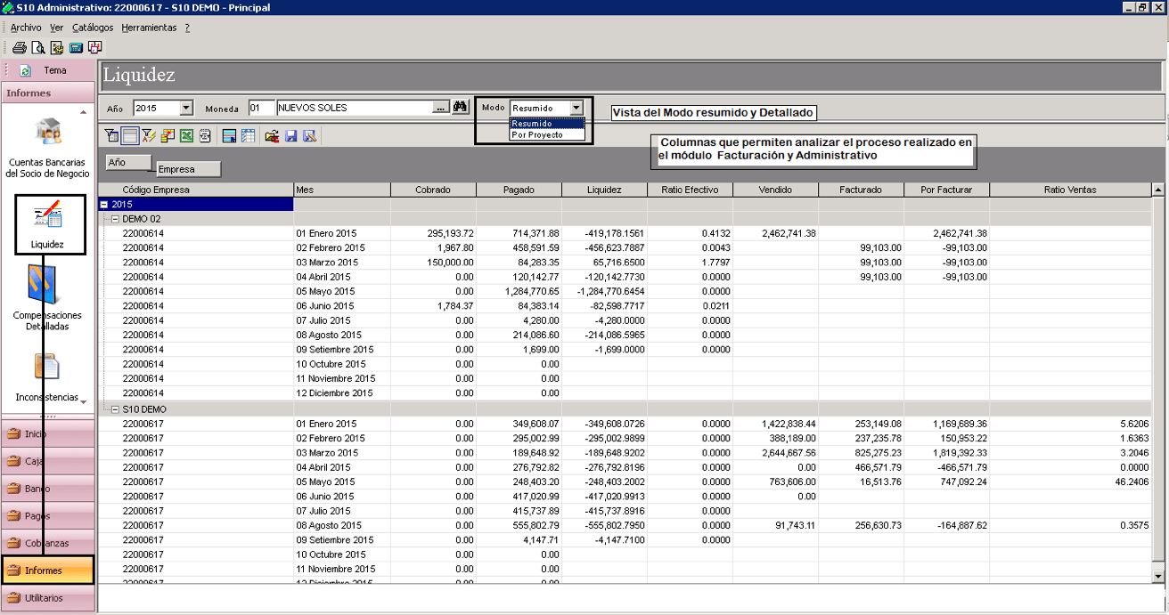Click the Empresa grouping button
This screenshot has width=1169, height=615.
coord(188,169)
